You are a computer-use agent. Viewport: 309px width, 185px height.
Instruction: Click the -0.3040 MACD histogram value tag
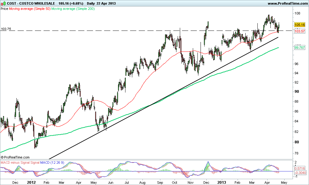(x=300, y=173)
